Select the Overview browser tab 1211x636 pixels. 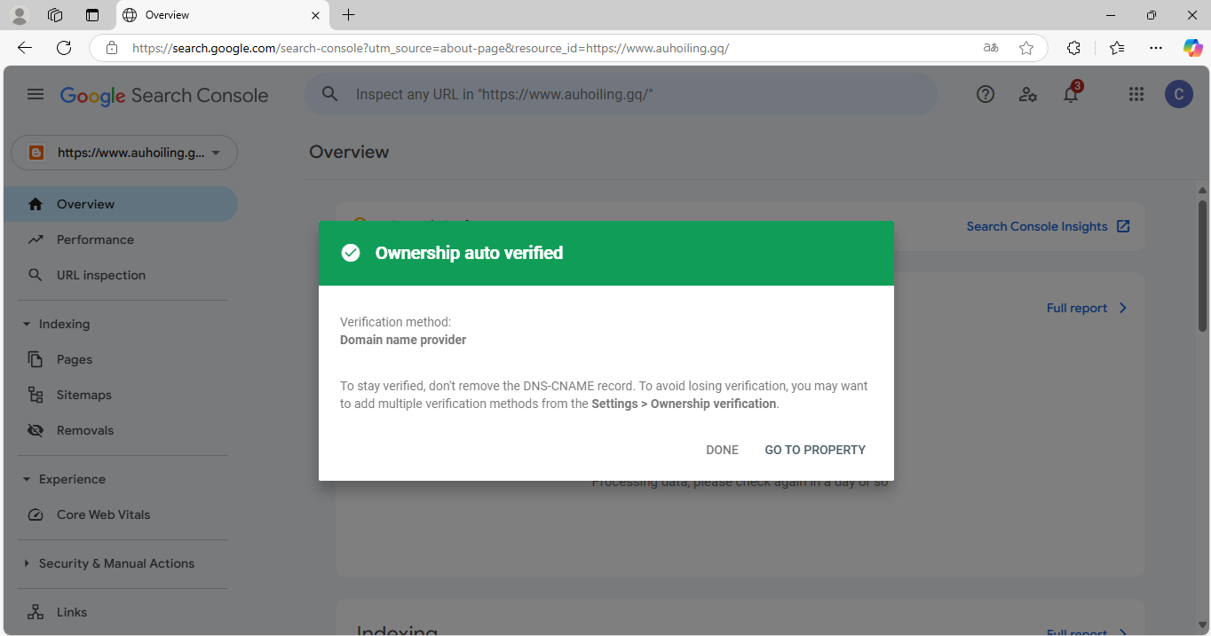(x=222, y=15)
